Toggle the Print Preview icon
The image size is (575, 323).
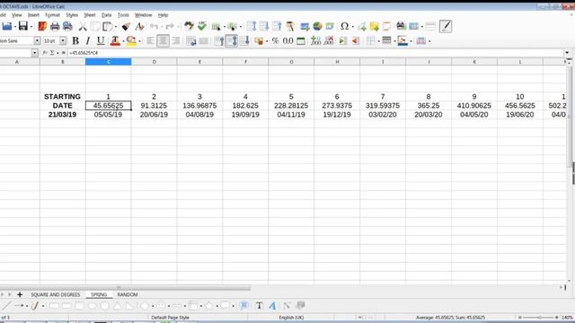coord(67,26)
